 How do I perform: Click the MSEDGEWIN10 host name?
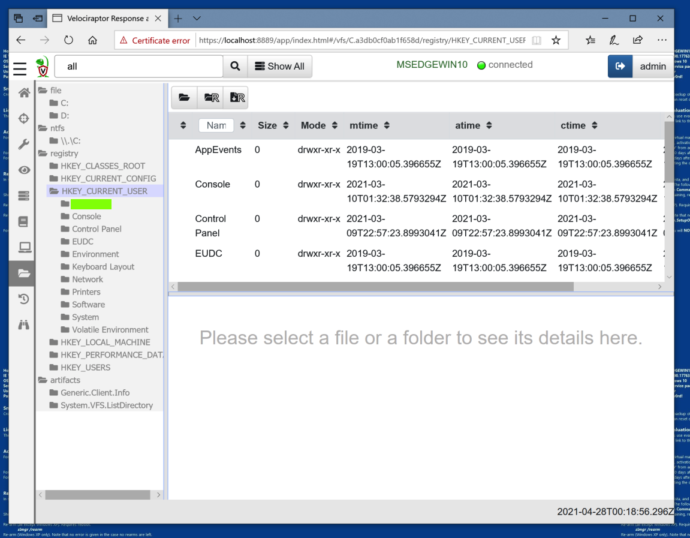432,65
